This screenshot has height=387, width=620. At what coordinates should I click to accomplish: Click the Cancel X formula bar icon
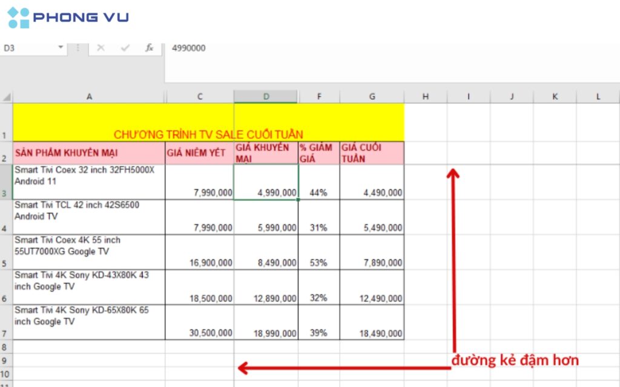click(x=101, y=48)
